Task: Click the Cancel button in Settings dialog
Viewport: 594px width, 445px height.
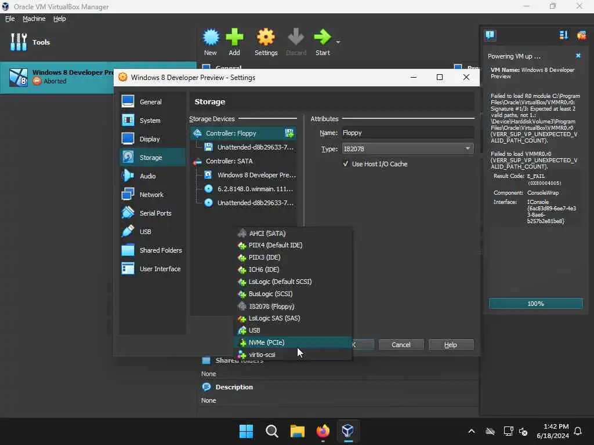Action: pos(401,345)
